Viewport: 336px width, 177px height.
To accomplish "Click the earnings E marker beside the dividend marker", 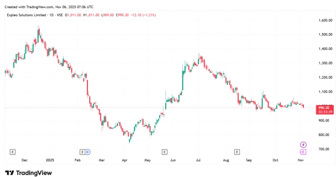I will pyautogui.click(x=82, y=152).
